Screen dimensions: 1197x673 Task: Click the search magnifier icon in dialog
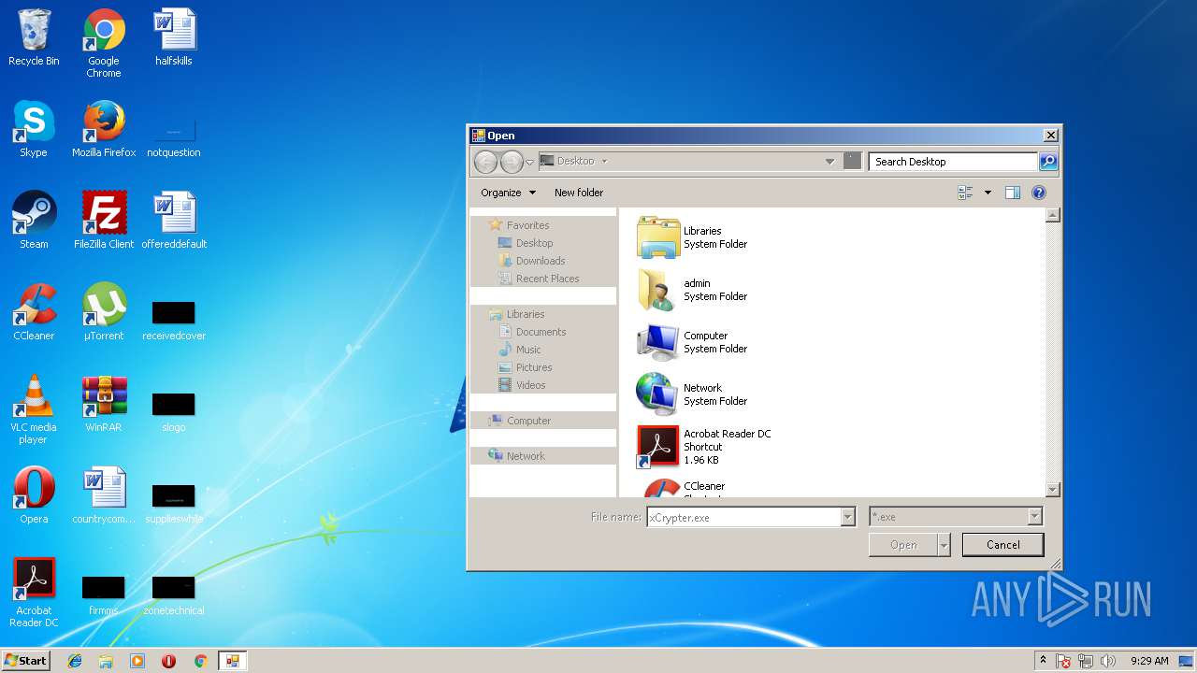(1048, 162)
